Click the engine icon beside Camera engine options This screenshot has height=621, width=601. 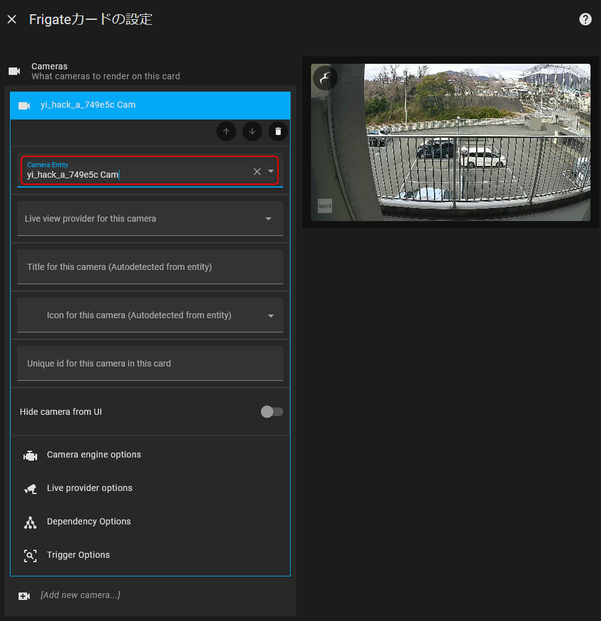(x=30, y=456)
